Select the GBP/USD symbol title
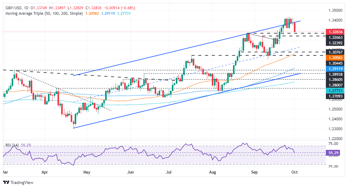Viewport: 348px width, 188px height. (14, 8)
